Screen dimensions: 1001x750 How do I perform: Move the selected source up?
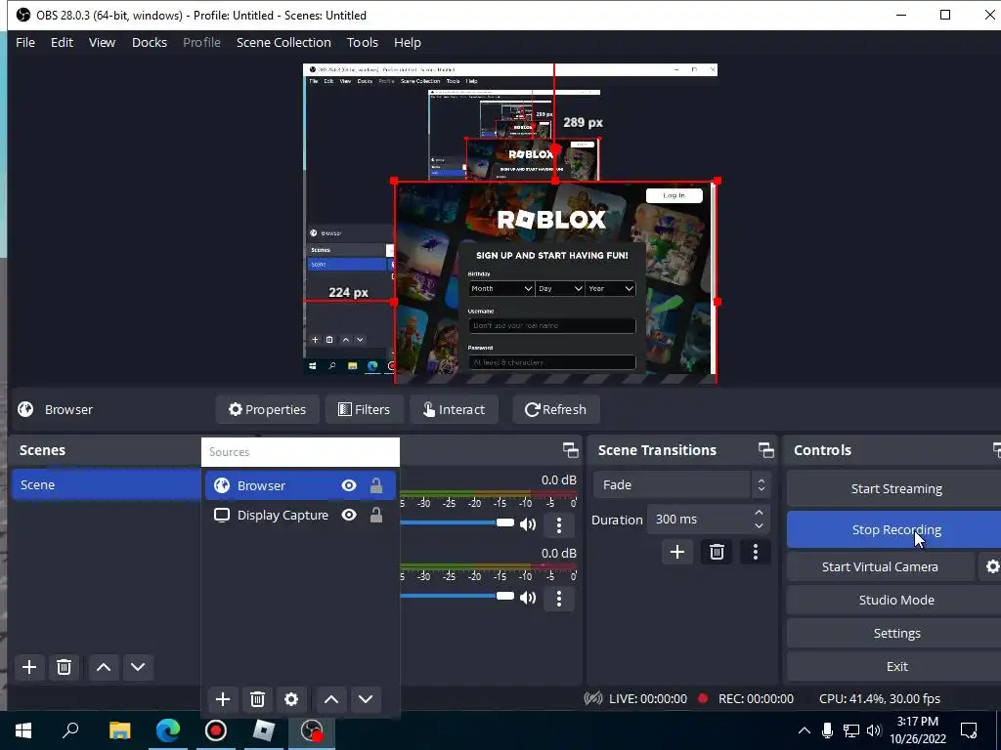tap(331, 699)
